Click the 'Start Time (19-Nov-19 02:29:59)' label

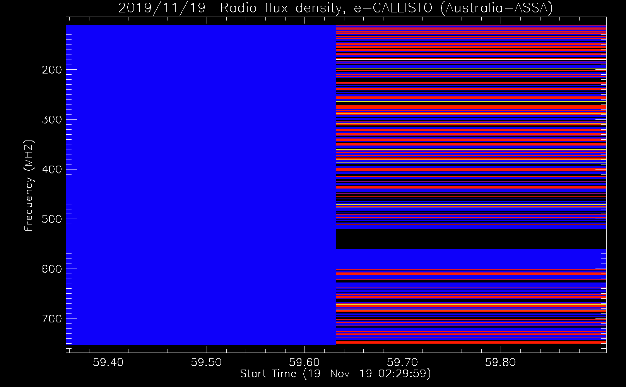pyautogui.click(x=335, y=374)
